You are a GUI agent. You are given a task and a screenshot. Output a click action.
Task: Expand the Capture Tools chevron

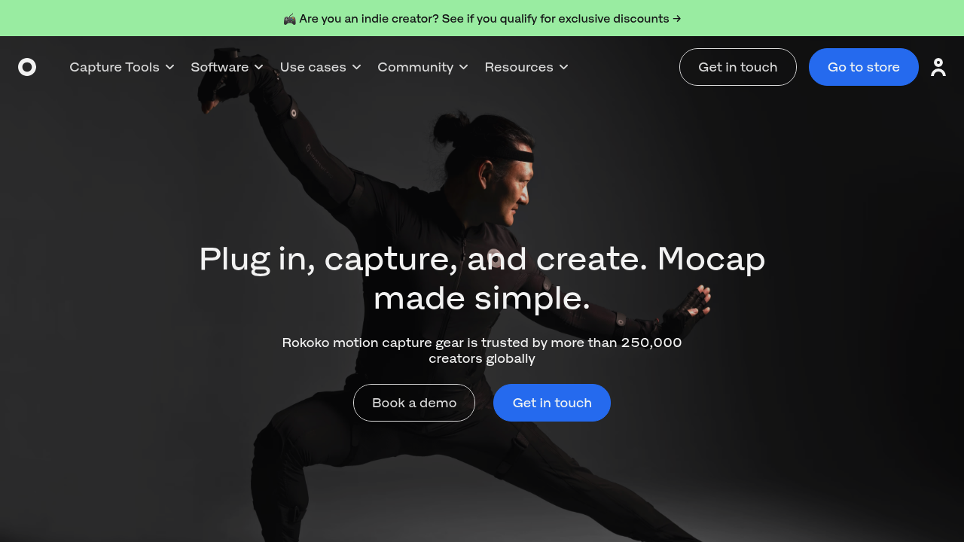click(170, 67)
